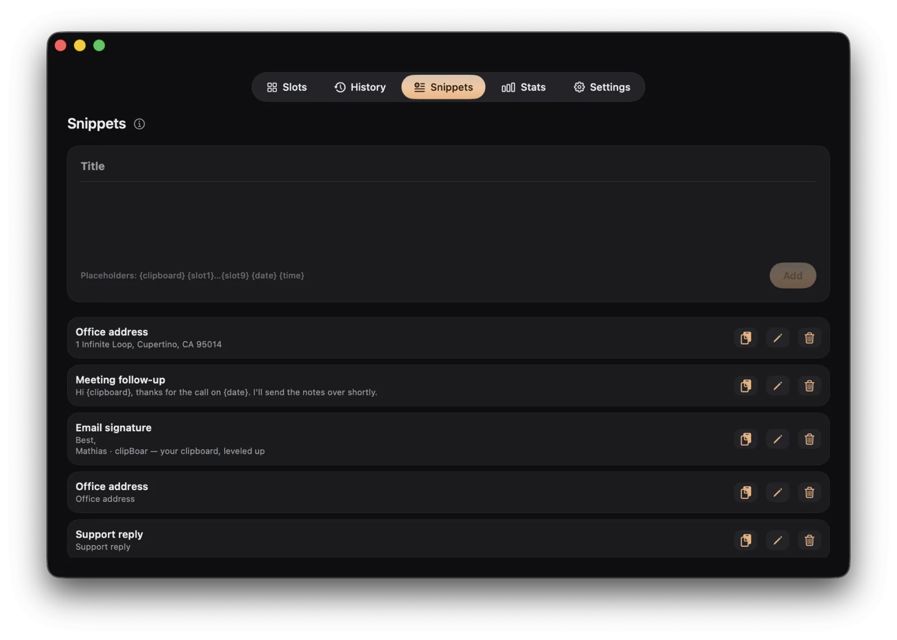The width and height of the screenshot is (897, 640).
Task: Open the Slots tab
Action: tap(287, 87)
